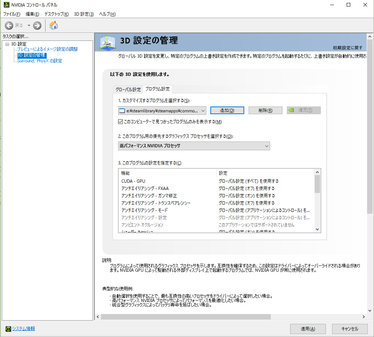
Task: Click the Forward arrow icon
Action: (x=37, y=25)
